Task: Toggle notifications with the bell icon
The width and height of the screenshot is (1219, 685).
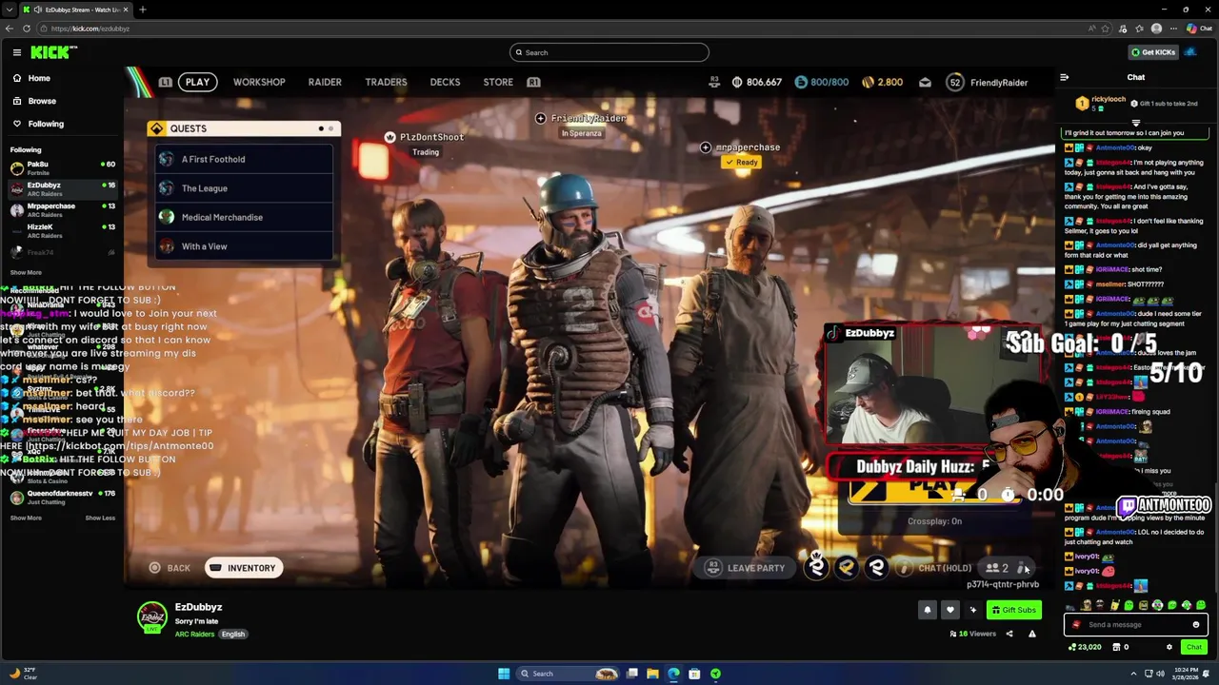Action: (x=928, y=610)
